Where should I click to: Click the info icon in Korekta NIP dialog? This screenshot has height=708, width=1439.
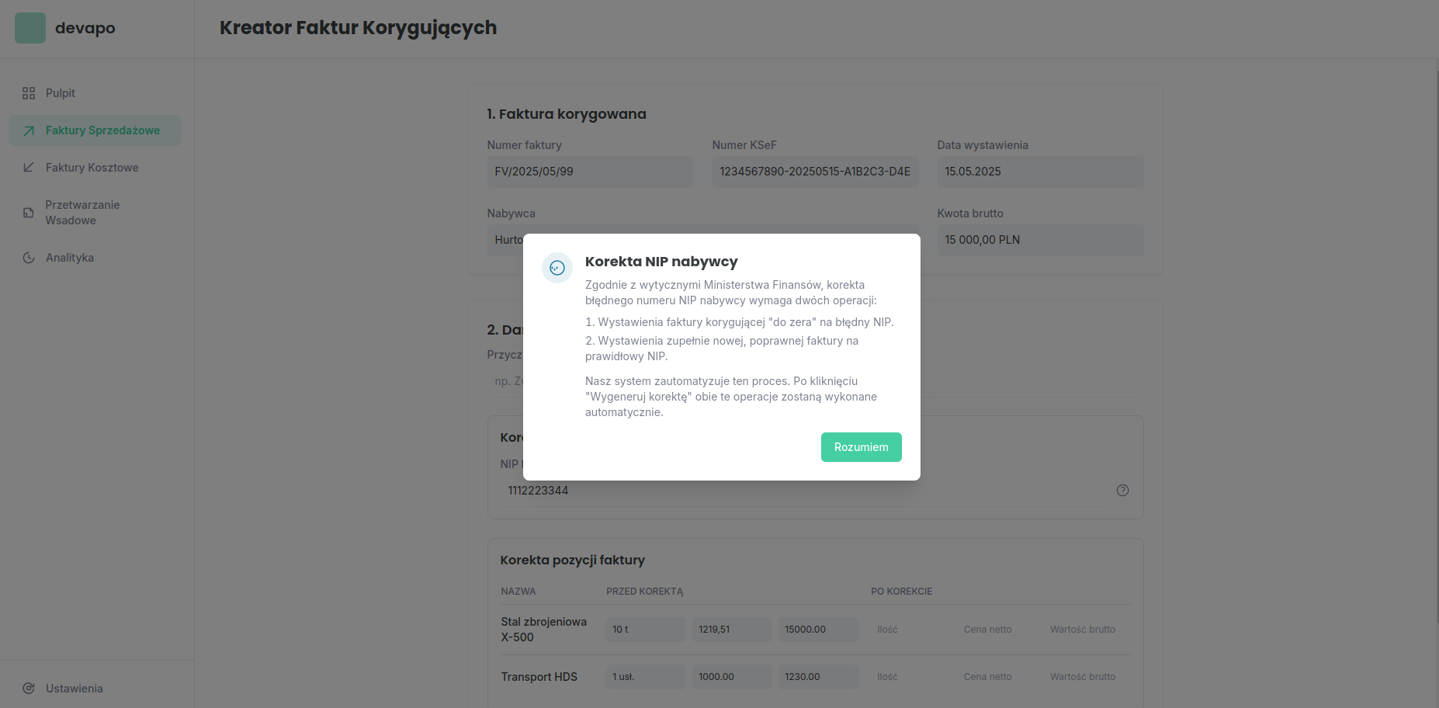[557, 268]
